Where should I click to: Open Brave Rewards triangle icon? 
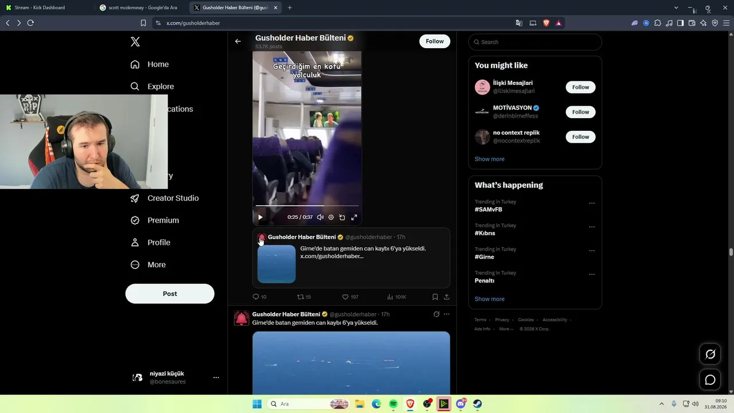pyautogui.click(x=559, y=23)
